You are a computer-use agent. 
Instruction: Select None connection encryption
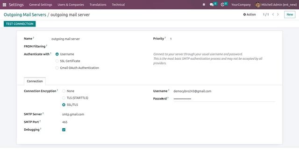click(64, 91)
